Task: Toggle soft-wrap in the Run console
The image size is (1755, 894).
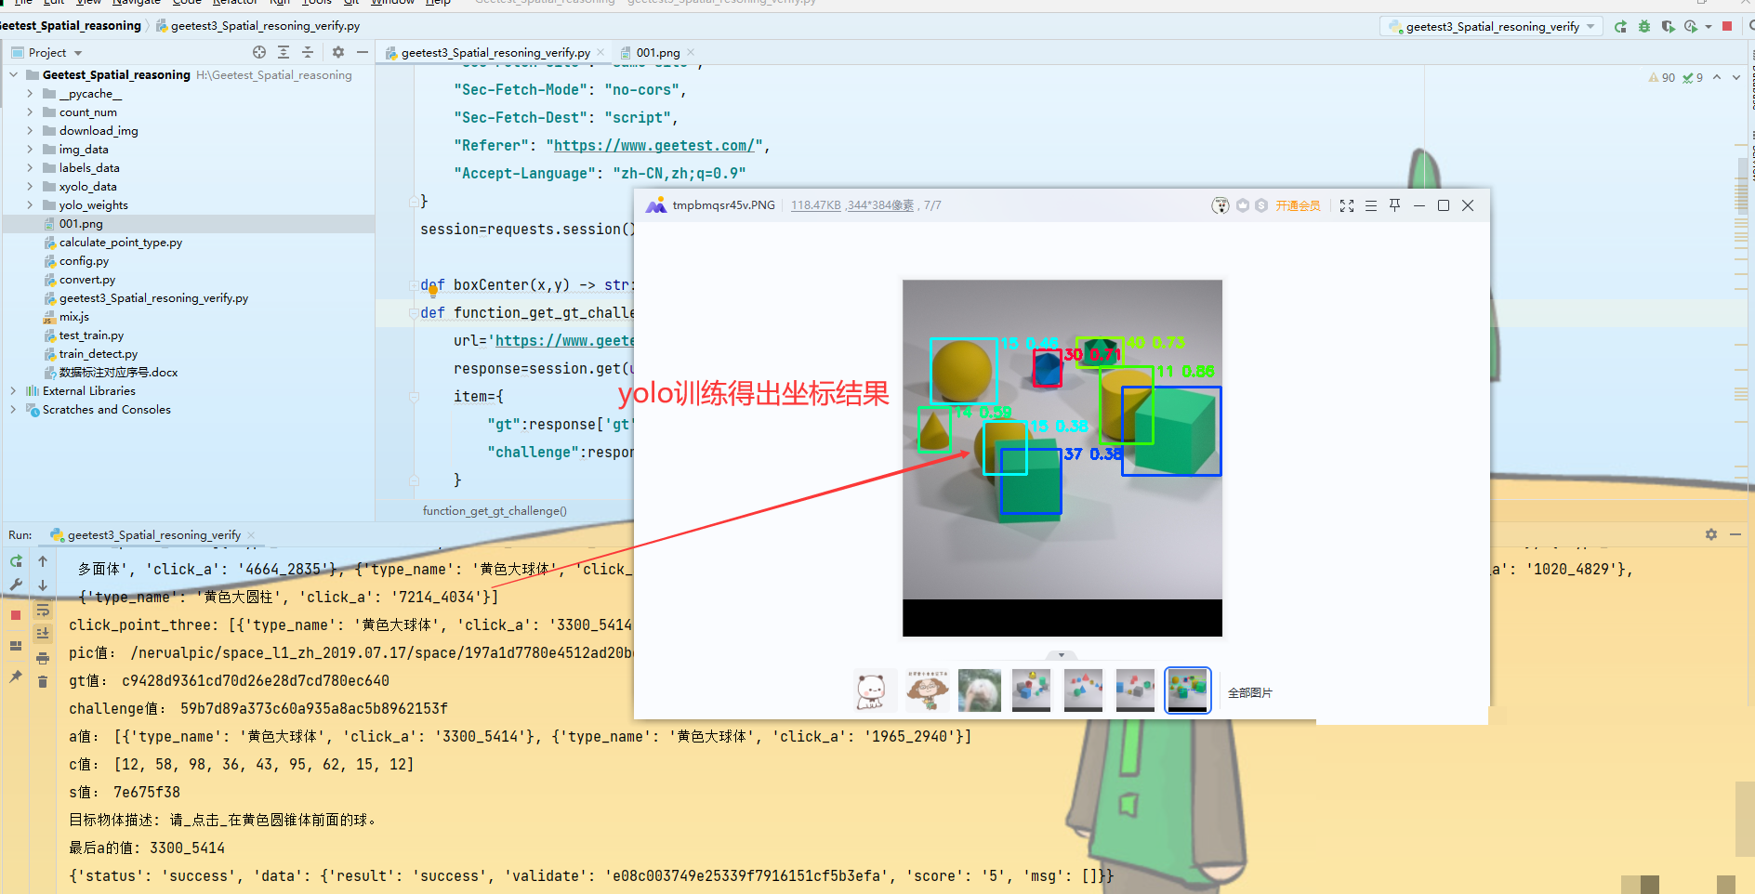Action: point(43,610)
